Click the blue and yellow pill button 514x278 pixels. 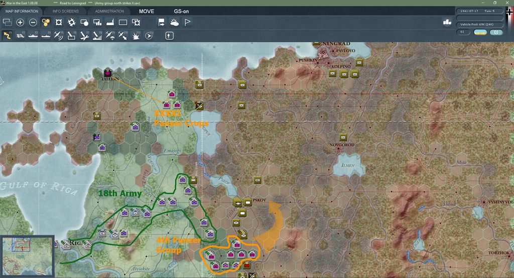click(480, 32)
